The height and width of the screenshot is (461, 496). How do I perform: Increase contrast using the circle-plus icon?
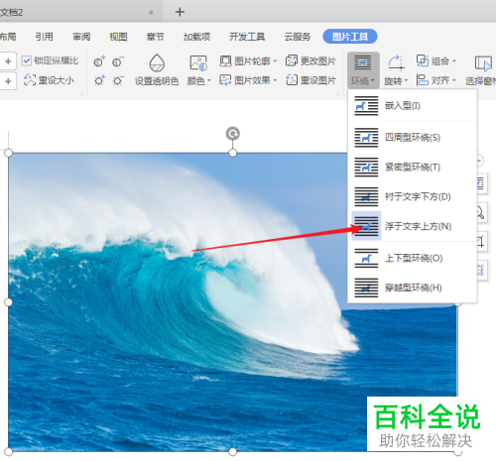coord(99,61)
